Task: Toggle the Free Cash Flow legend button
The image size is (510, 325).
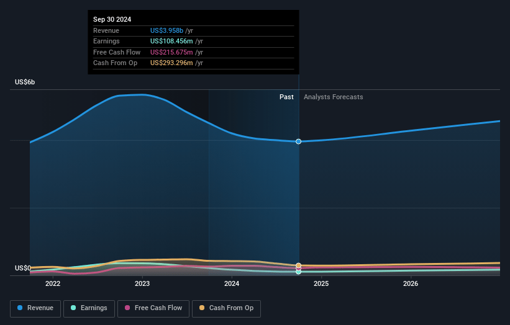Action: click(x=153, y=308)
